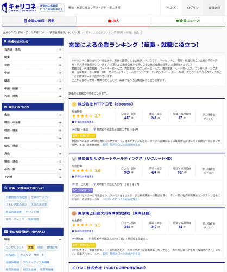Switch to the 求人 tab
This screenshot has height=272, width=227.
tap(113, 21)
